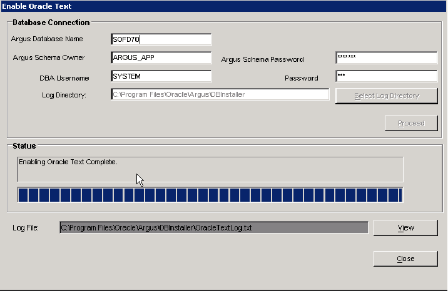Focus the Argus Schema Owner input

[161, 57]
